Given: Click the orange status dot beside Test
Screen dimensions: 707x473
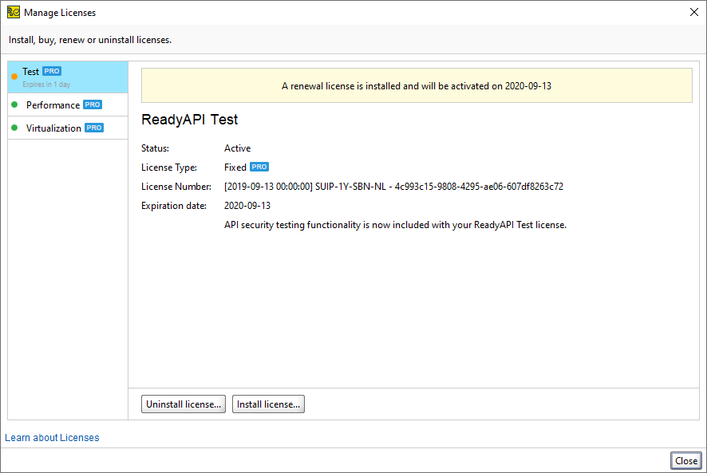Looking at the screenshot, I should click(x=14, y=77).
